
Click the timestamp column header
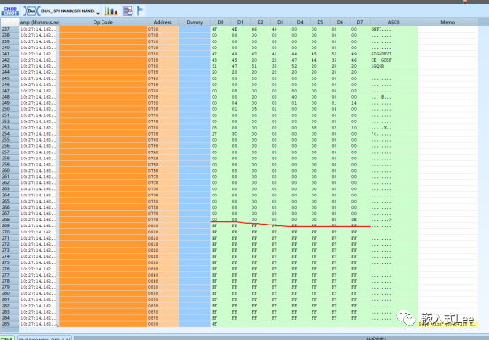[x=40, y=22]
